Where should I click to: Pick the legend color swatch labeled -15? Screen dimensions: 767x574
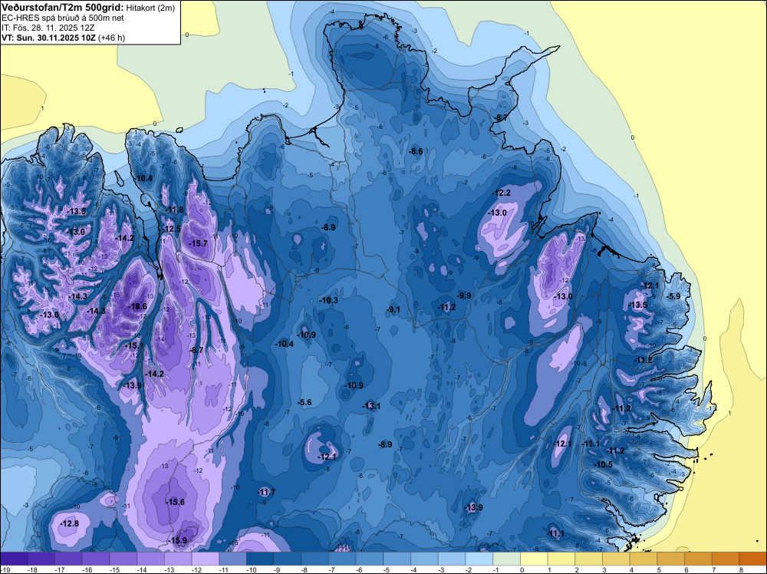point(123,559)
